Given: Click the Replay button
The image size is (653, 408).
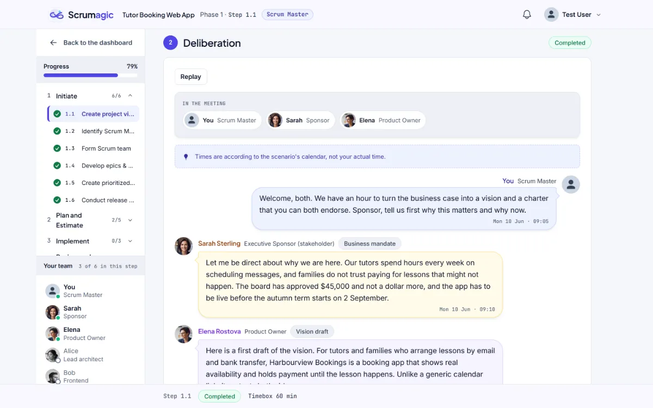Looking at the screenshot, I should click(191, 77).
